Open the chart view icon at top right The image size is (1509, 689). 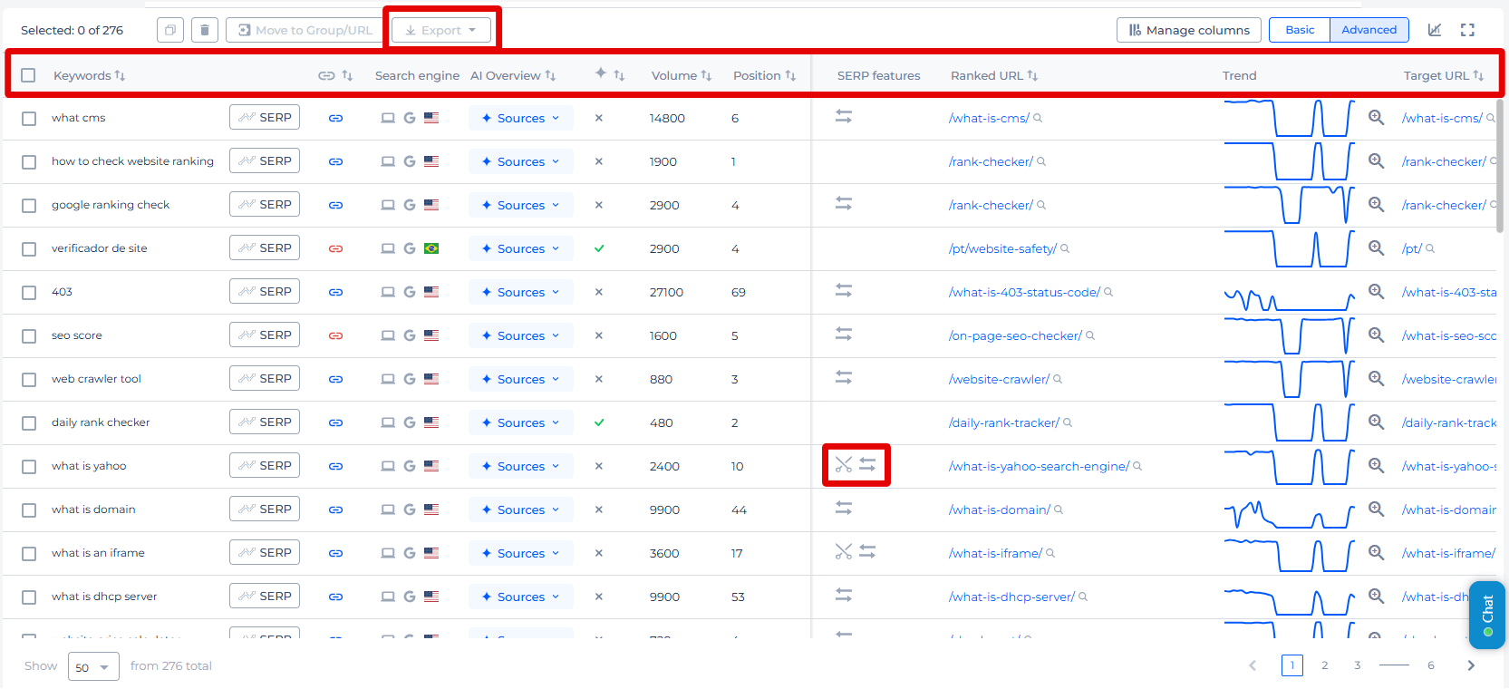1435,30
